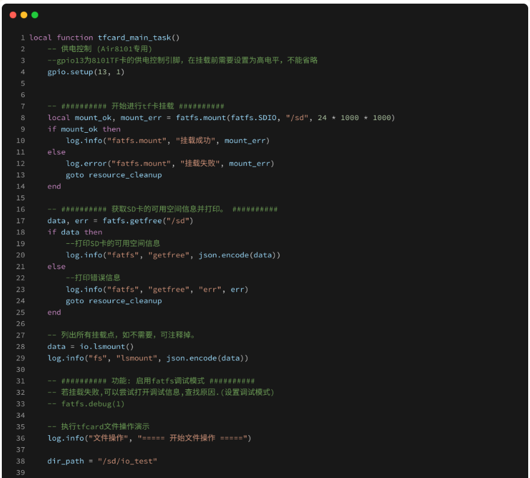530x478 pixels.
Task: Place cursor on "data = io.lsmount()"
Action: (x=91, y=346)
